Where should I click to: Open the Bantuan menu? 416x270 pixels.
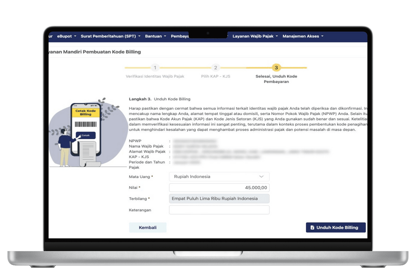[156, 36]
